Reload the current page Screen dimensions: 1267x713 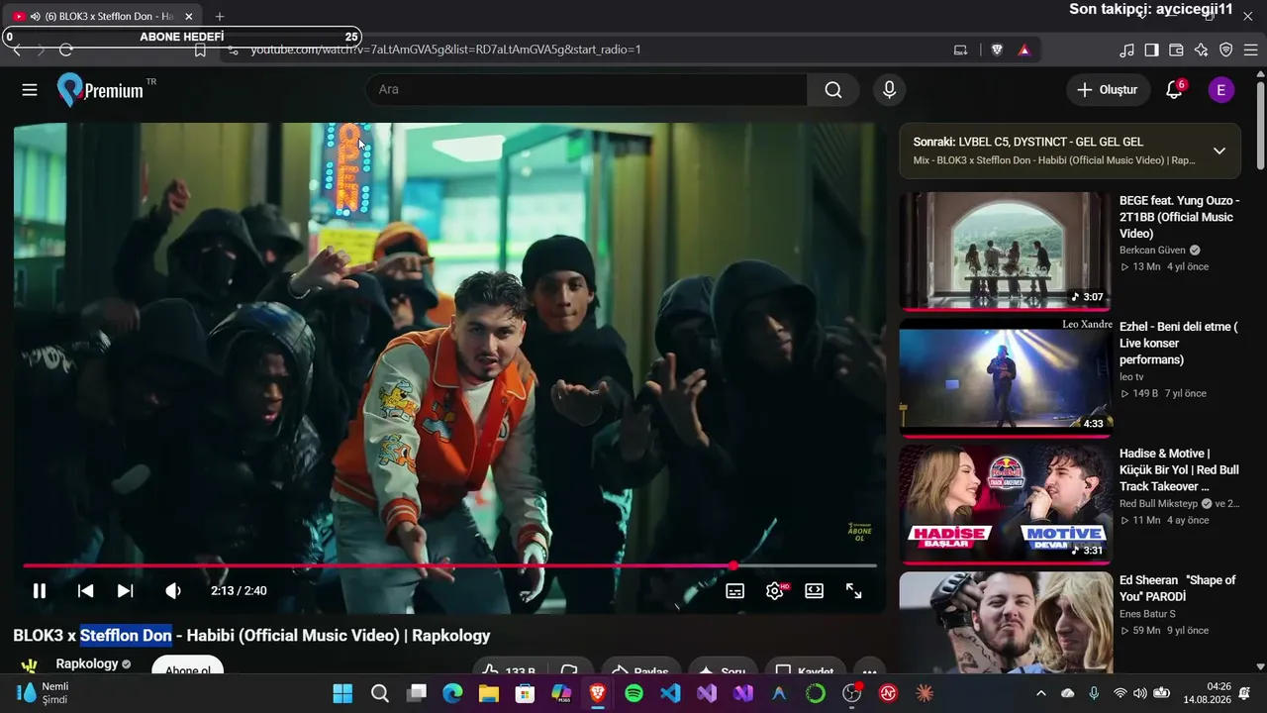coord(66,50)
